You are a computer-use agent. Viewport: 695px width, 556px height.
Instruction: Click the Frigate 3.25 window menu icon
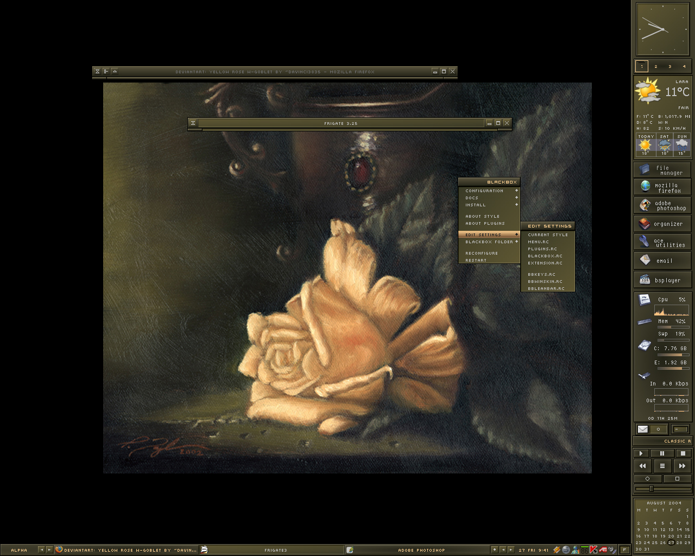point(193,123)
